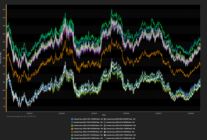Image resolution: width=207 pixels, height=140 pixels.
Task: Click the bright blue 4.25% 2033 legend swatch
Action: [72, 119]
